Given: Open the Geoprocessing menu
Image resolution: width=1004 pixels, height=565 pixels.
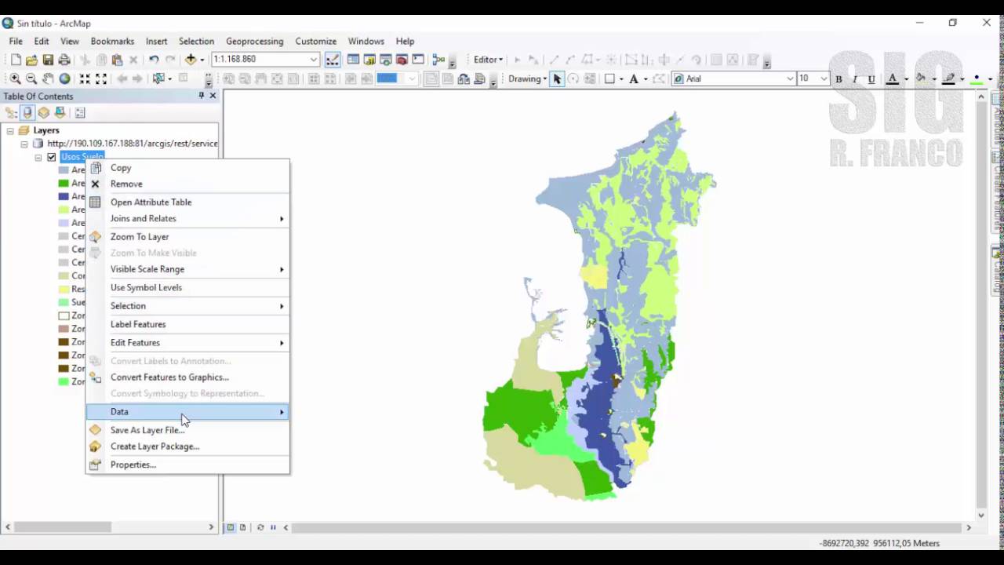Looking at the screenshot, I should 254,41.
